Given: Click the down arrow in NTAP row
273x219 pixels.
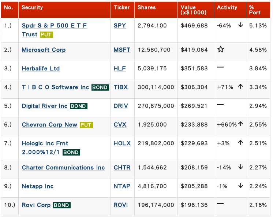Looking at the screenshot, I should 241,186.
